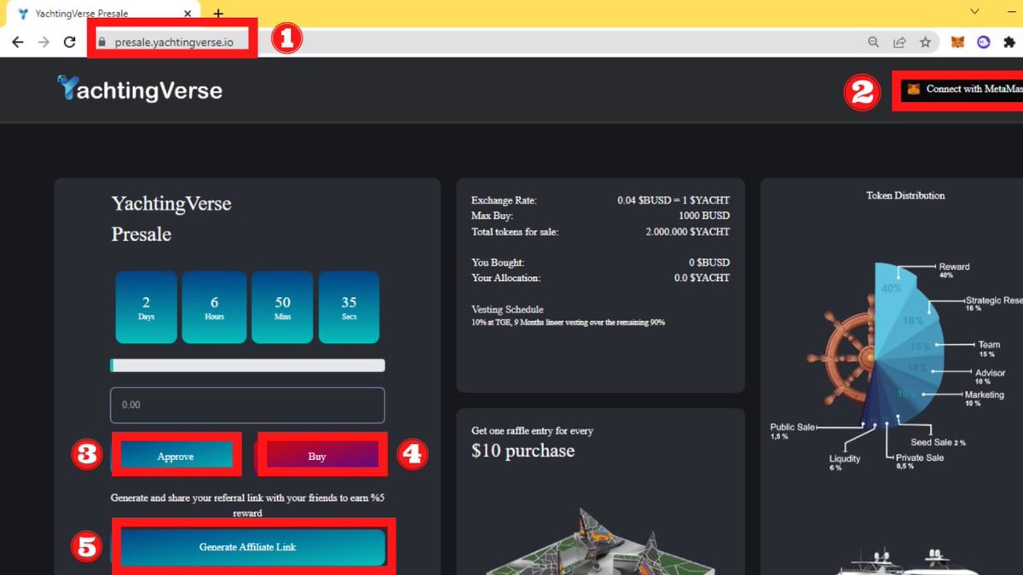Screen dimensions: 1023x575
Task: Click the YachtingVerse logo in header
Action: click(x=140, y=89)
